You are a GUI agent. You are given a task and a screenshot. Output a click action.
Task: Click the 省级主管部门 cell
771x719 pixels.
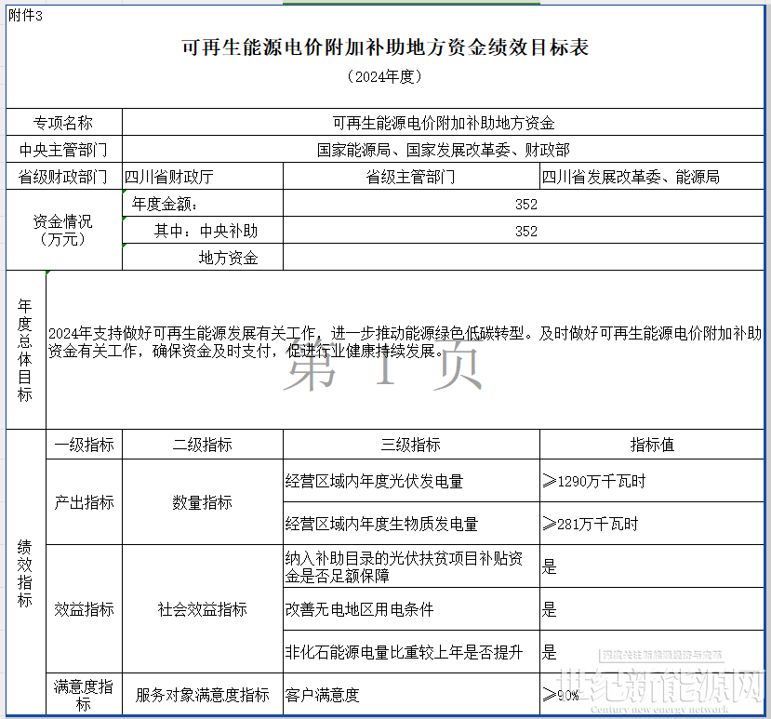(x=411, y=176)
